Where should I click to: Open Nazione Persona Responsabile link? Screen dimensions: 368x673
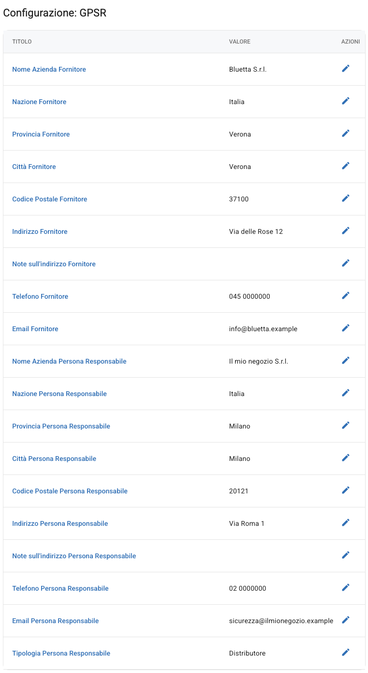59,394
